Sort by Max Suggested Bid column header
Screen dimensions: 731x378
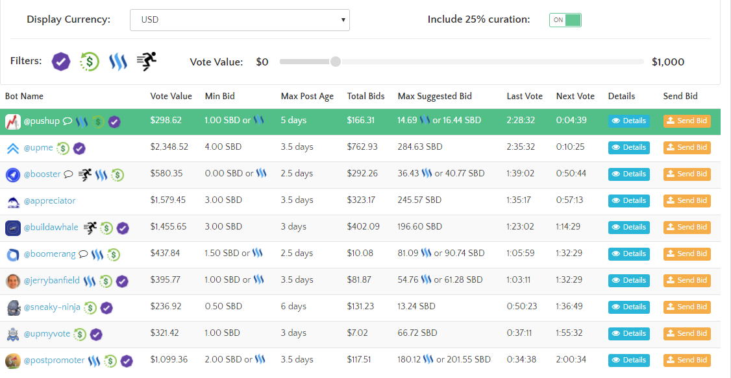click(x=435, y=97)
